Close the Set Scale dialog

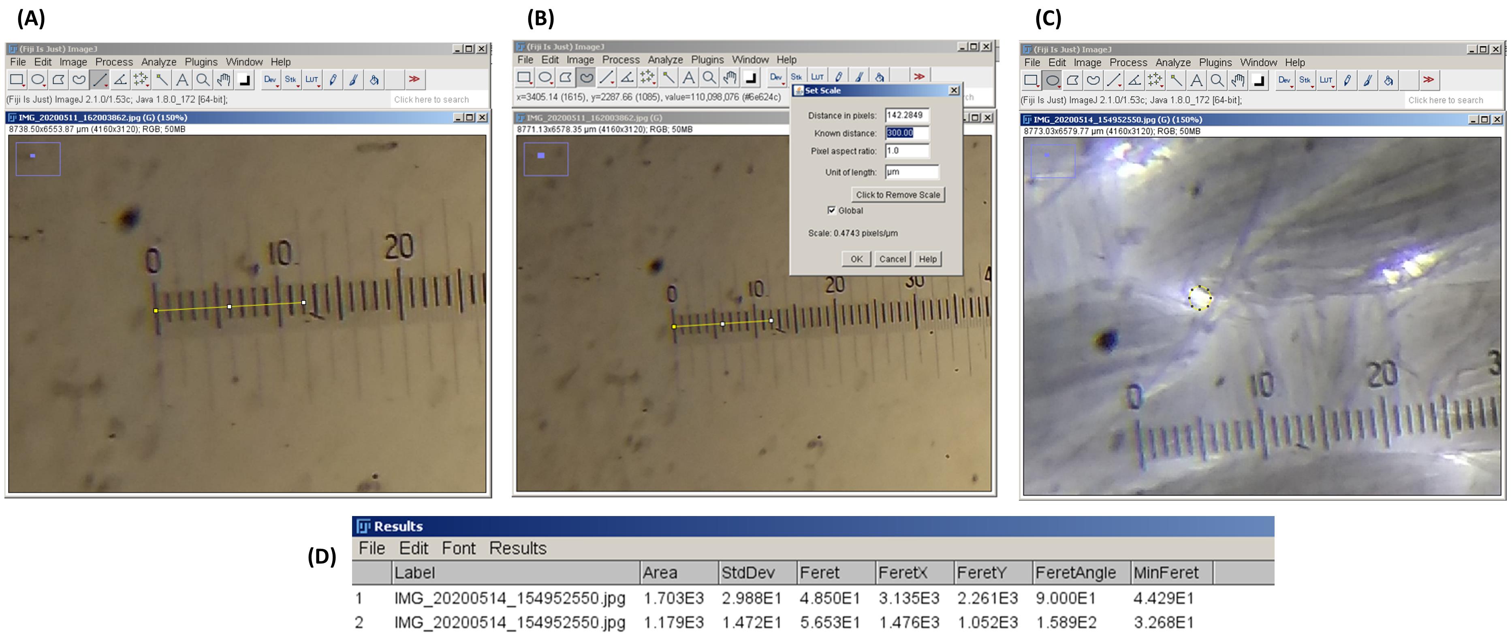tap(954, 90)
